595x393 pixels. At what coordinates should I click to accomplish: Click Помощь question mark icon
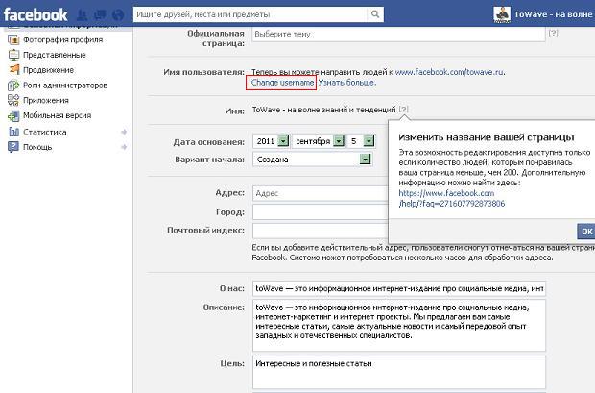point(13,147)
